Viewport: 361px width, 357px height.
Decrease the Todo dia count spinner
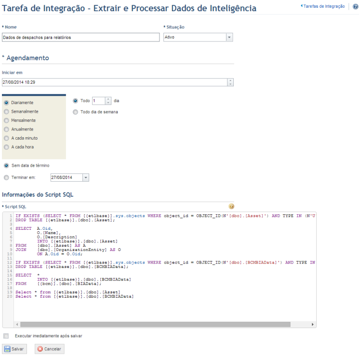tap(108, 103)
